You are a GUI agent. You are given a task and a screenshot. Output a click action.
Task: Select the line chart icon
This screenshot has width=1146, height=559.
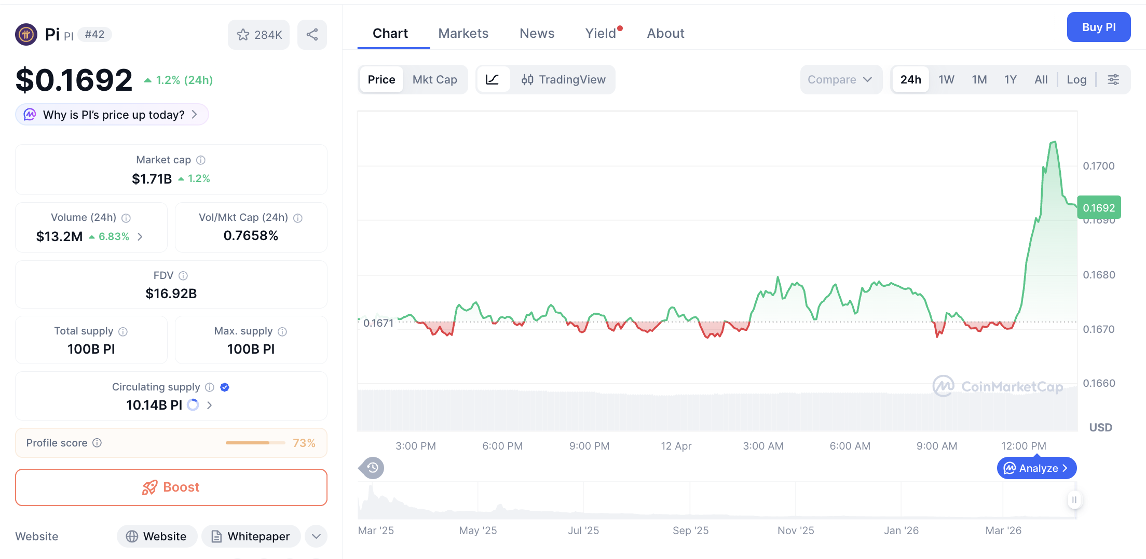pos(492,79)
